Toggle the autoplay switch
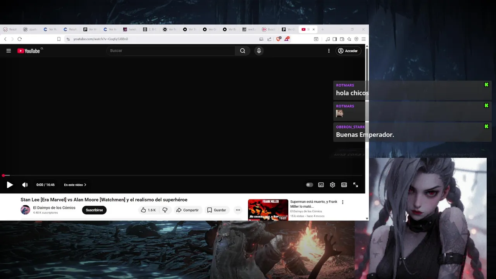496x279 pixels. (x=309, y=185)
